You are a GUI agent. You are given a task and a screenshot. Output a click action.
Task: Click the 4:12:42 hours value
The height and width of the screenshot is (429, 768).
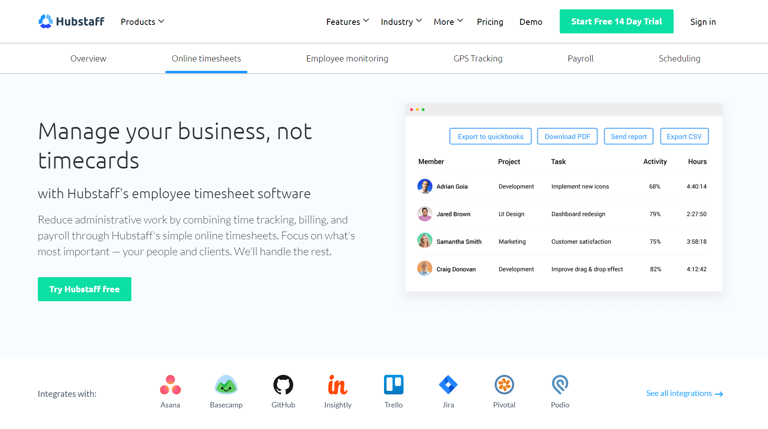coord(696,269)
